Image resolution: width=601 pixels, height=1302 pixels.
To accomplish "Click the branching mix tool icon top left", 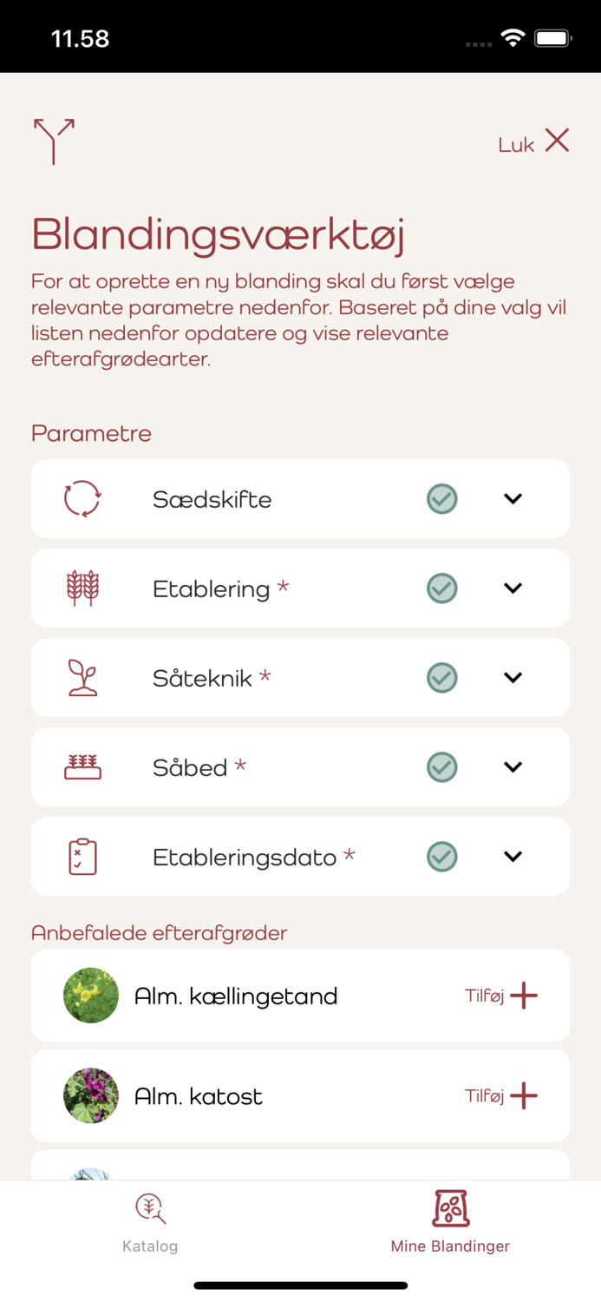I will point(54,141).
